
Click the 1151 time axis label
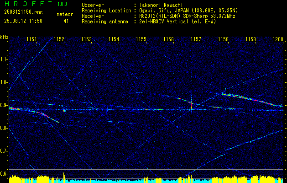click(31, 39)
